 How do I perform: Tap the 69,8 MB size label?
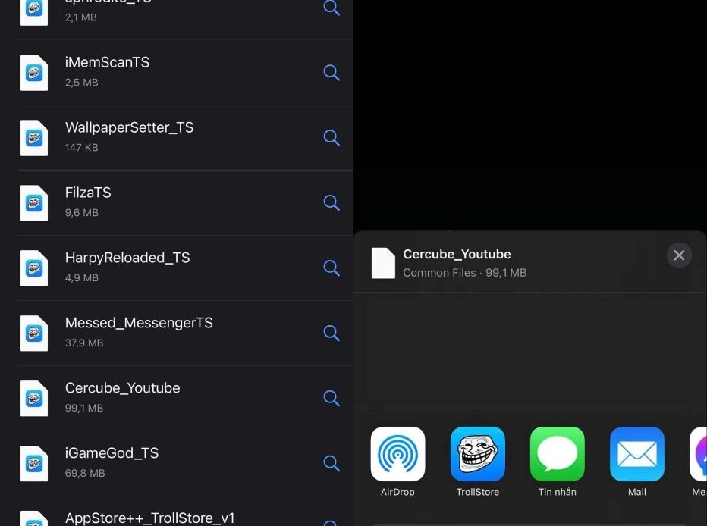tap(85, 473)
